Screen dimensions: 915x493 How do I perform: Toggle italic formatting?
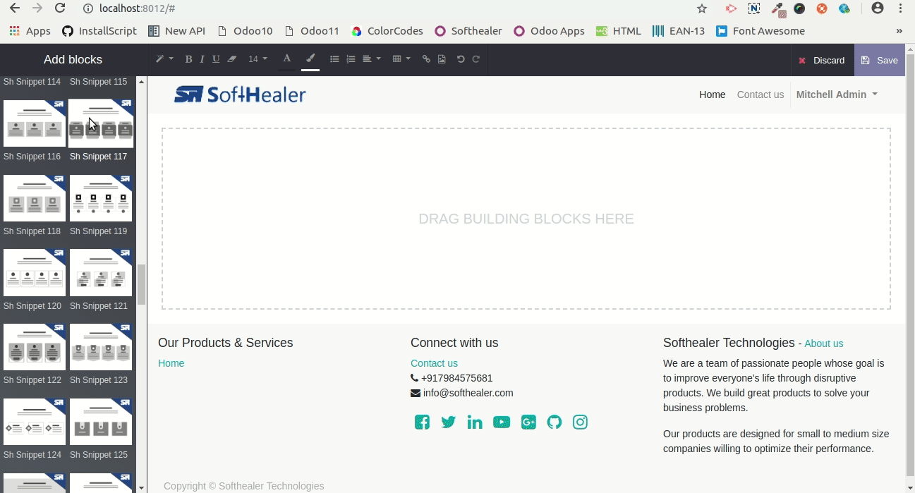202,59
